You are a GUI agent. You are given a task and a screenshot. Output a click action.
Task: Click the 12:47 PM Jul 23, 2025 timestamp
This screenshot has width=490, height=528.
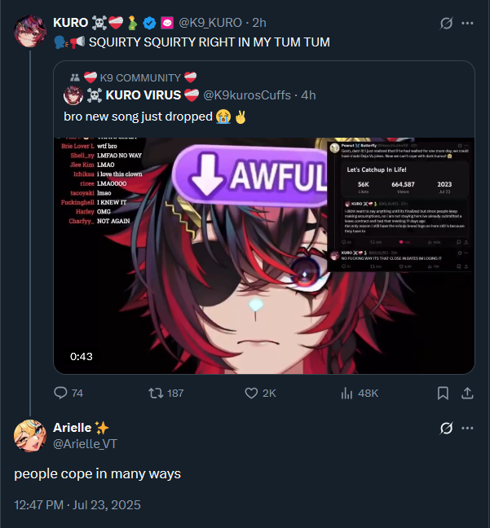77,505
